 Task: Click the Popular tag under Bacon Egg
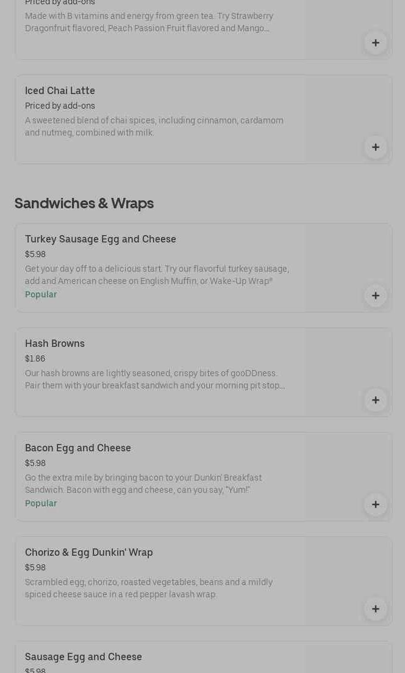point(41,503)
